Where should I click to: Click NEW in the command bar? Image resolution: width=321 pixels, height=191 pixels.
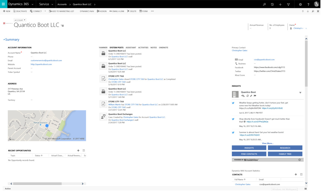coord(7,11)
